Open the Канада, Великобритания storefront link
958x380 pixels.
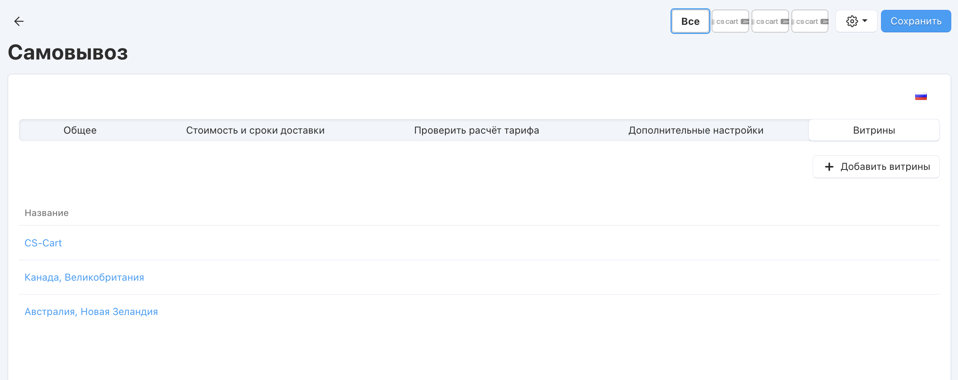click(84, 278)
